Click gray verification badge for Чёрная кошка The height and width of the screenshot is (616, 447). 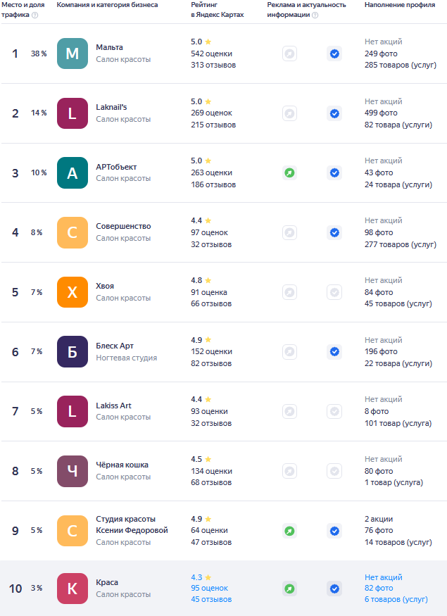(334, 471)
